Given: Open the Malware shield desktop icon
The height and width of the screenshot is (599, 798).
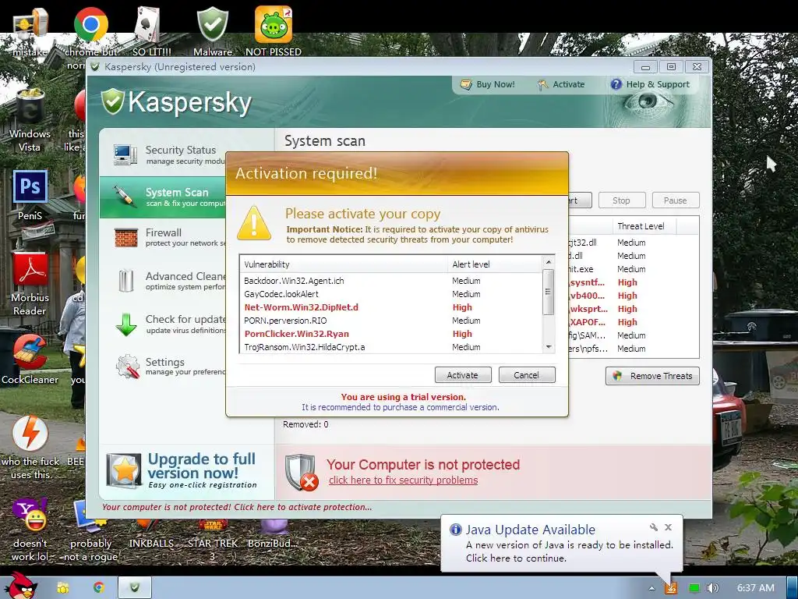Looking at the screenshot, I should coord(213,24).
